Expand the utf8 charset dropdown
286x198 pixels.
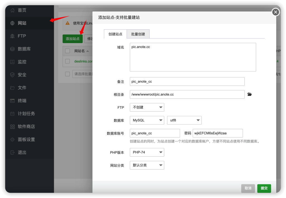click(x=184, y=120)
